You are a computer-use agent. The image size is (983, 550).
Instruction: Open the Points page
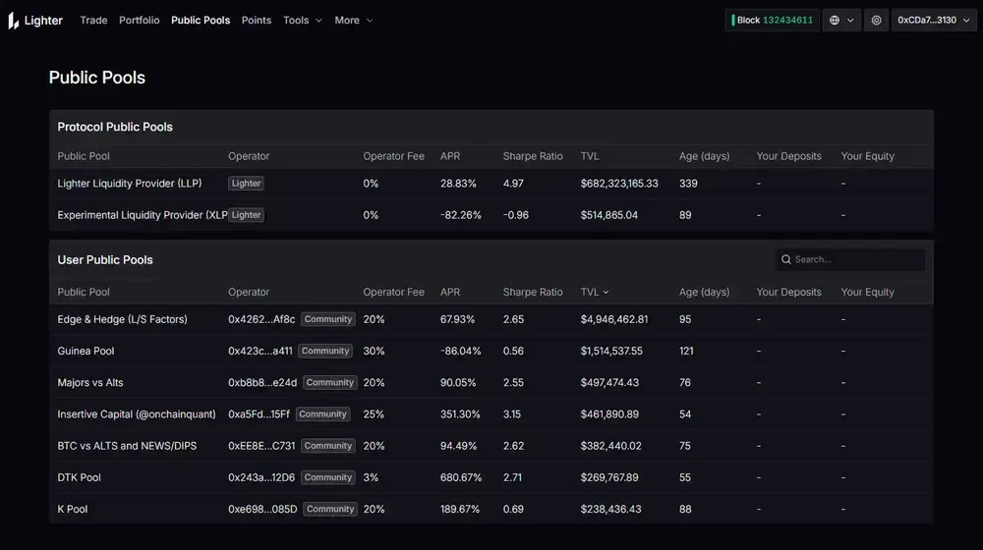click(x=256, y=21)
